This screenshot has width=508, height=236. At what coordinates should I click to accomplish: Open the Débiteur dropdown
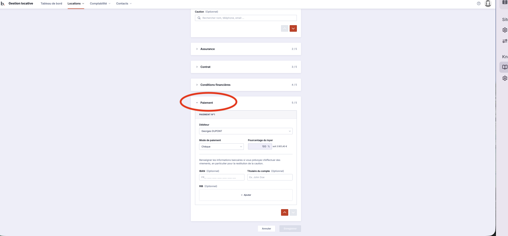(x=246, y=131)
